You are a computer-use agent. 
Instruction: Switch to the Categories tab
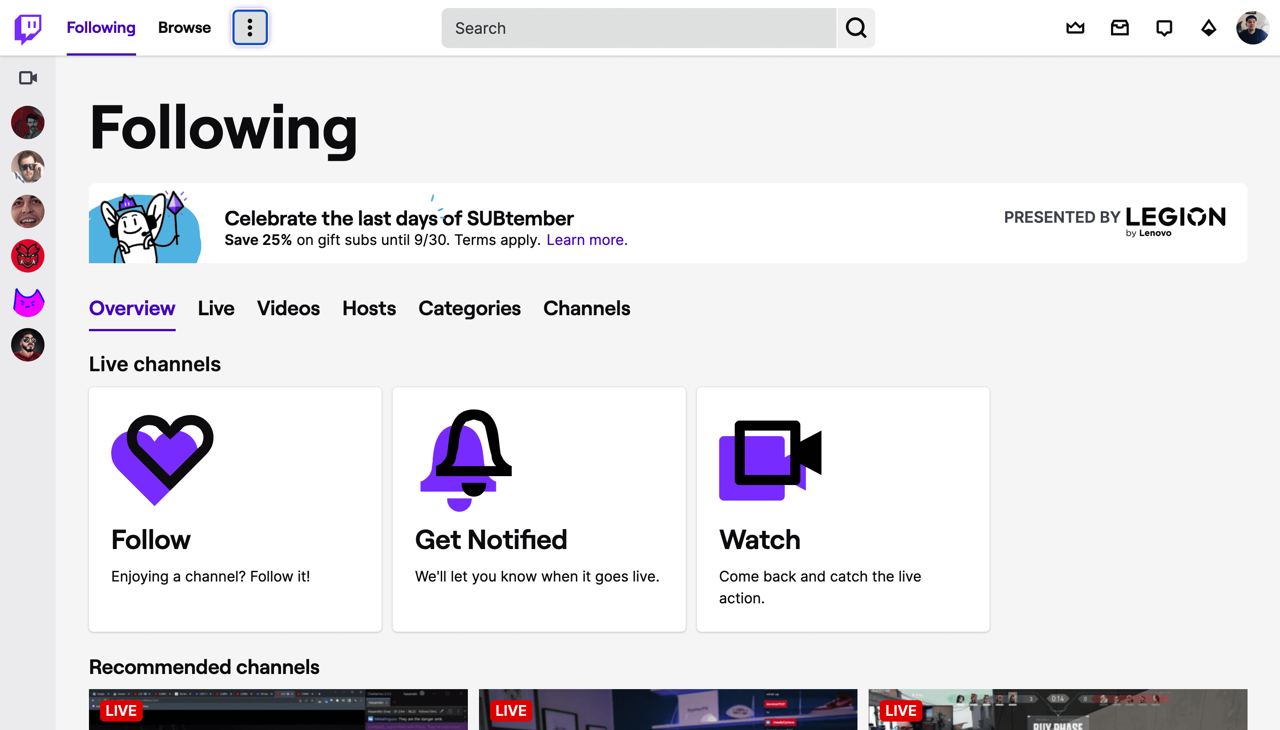(470, 309)
